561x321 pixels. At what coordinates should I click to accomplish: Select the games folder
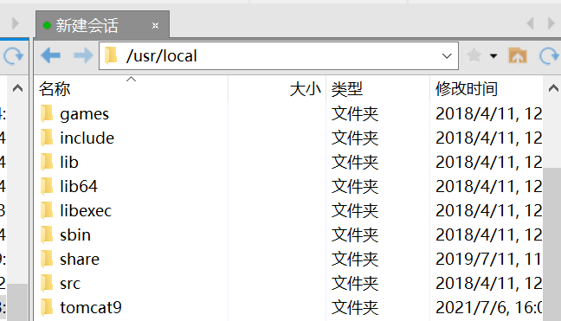click(x=85, y=114)
